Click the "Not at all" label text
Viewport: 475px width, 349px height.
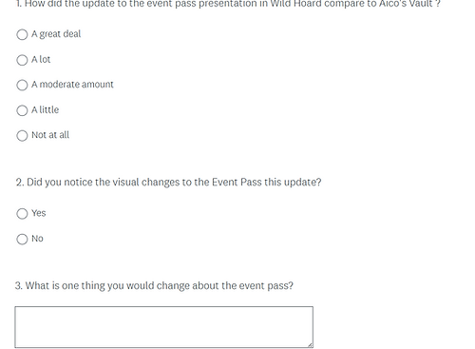point(50,135)
